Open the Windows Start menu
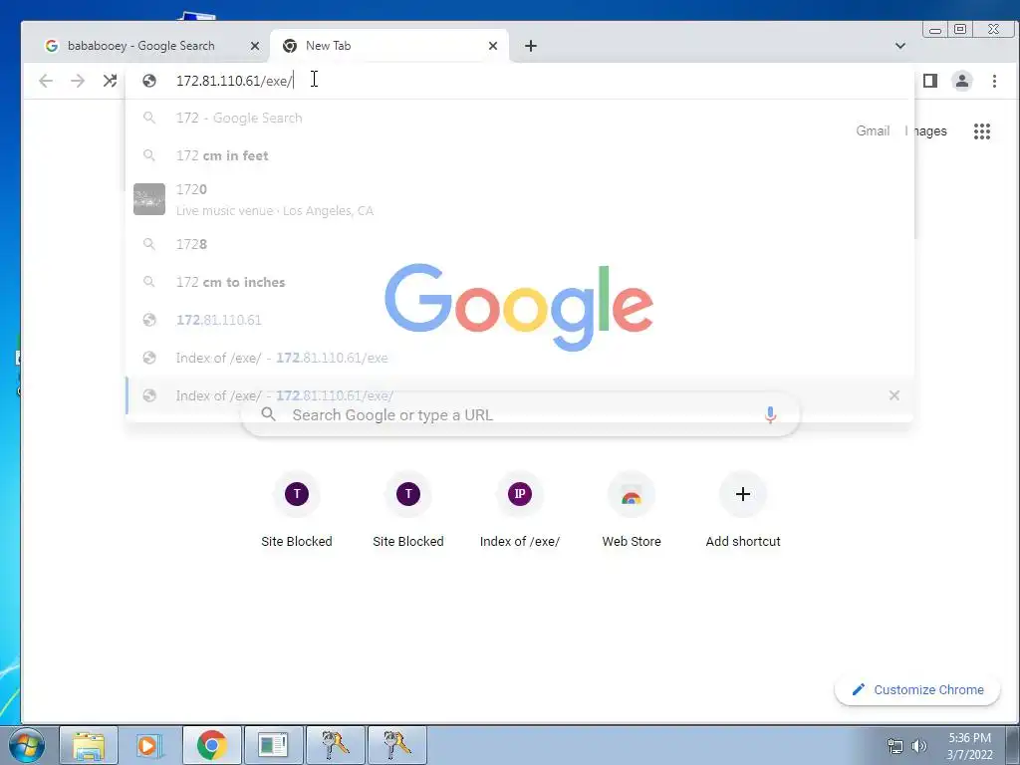The height and width of the screenshot is (765, 1020). pyautogui.click(x=27, y=745)
